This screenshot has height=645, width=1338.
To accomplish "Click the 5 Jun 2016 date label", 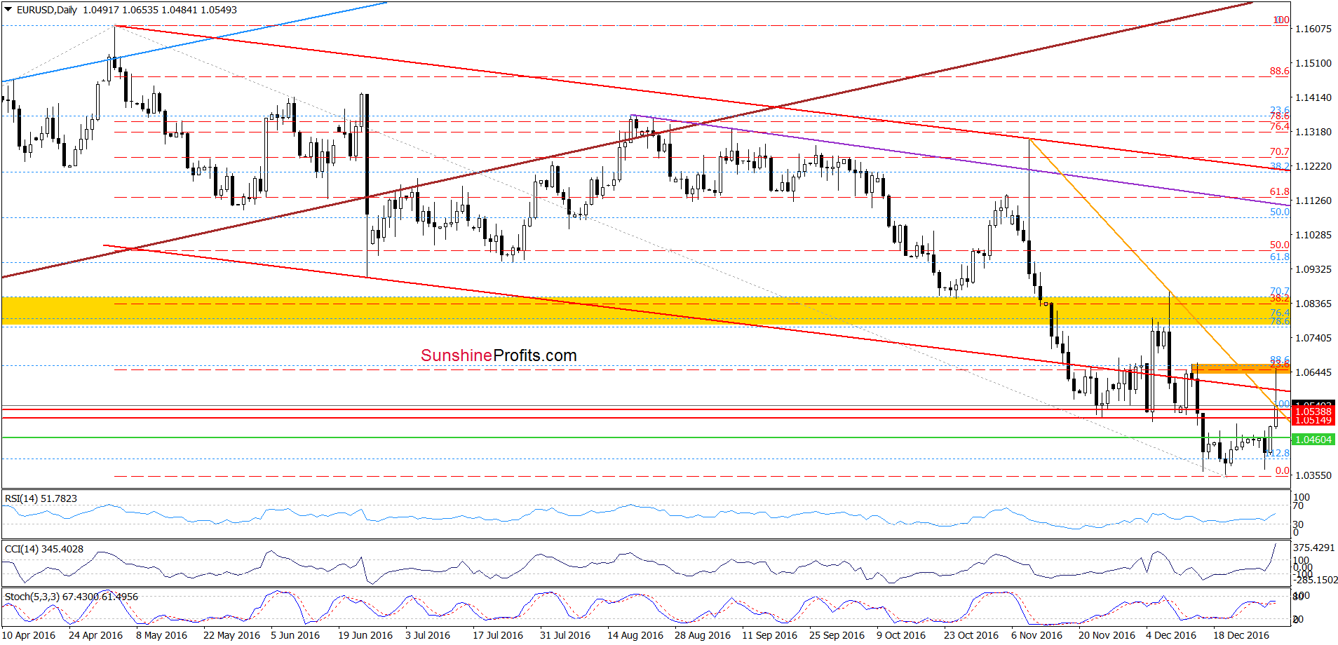I will 295,635.
